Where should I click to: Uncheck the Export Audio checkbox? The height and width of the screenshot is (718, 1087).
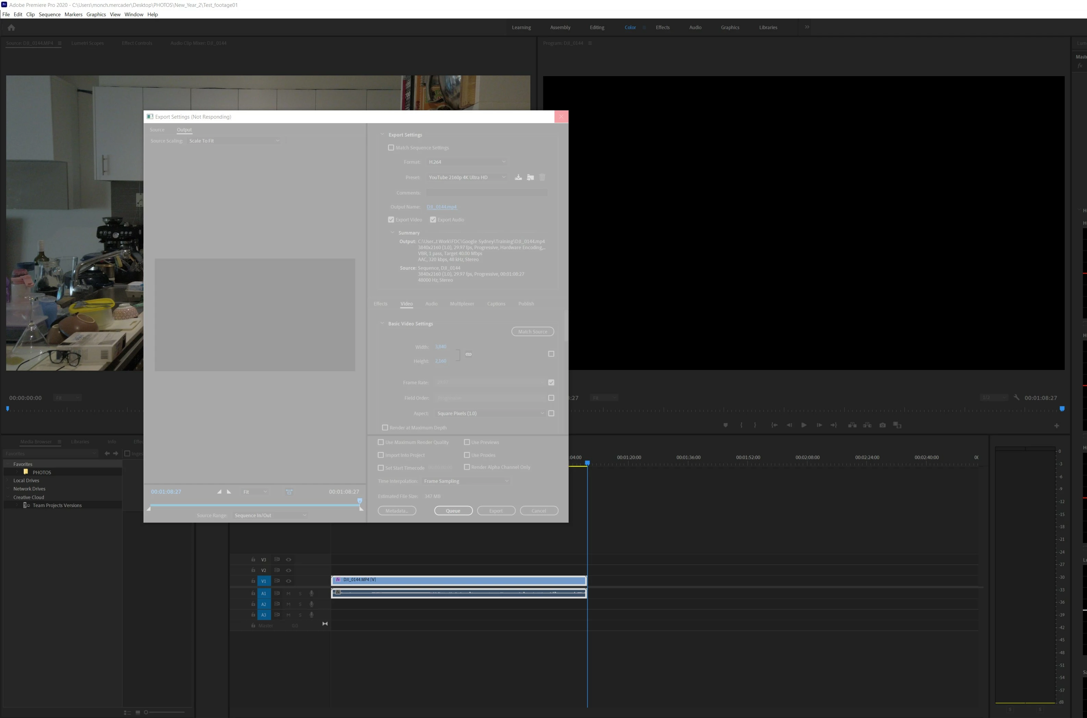tap(433, 220)
